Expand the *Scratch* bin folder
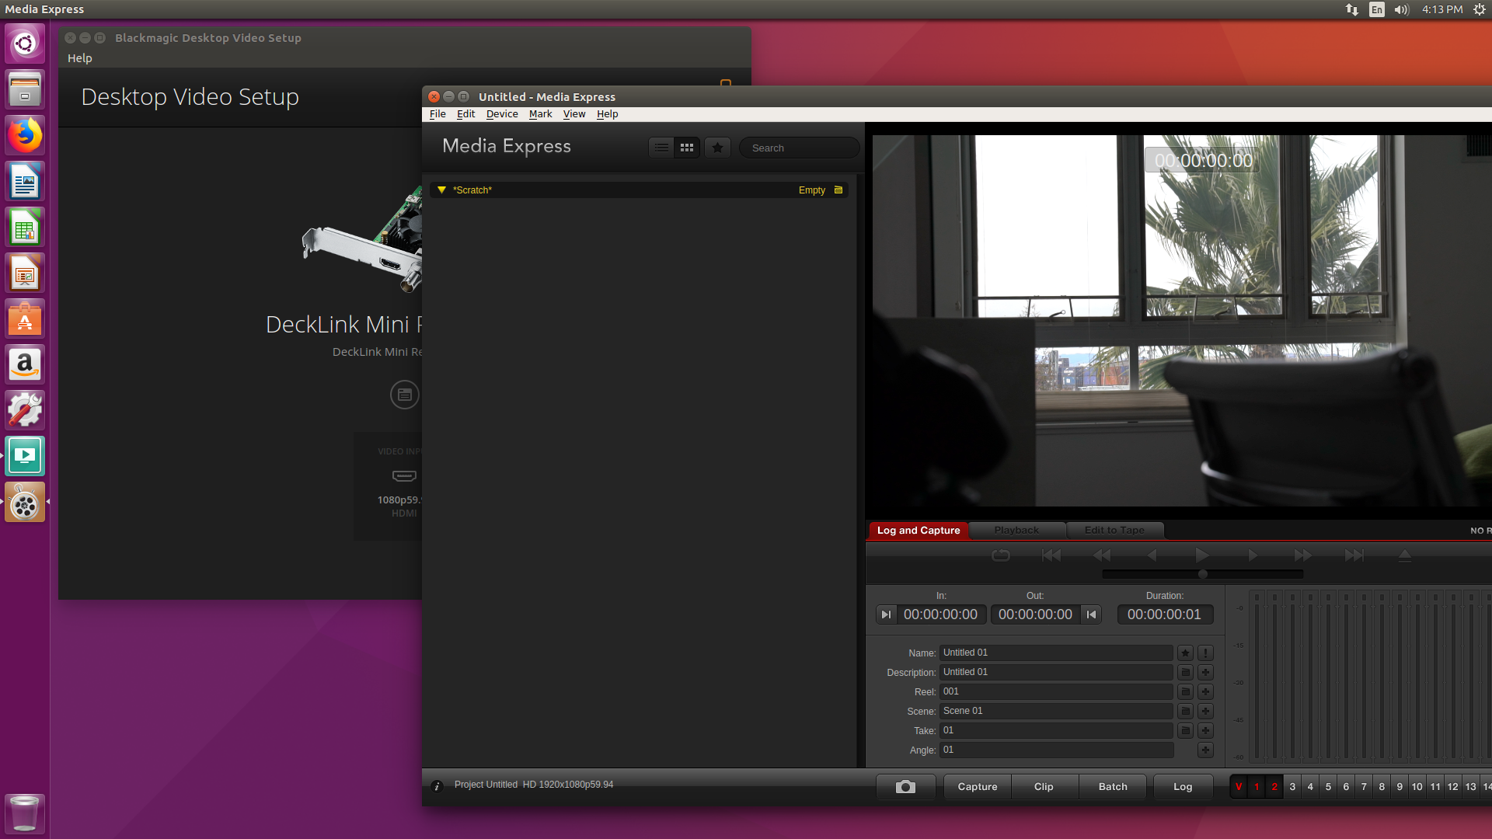Viewport: 1492px width, 839px height. (x=441, y=190)
